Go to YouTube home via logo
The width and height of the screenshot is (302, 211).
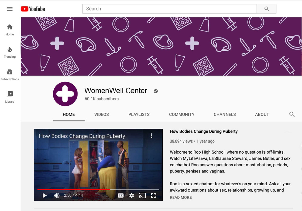(x=33, y=9)
